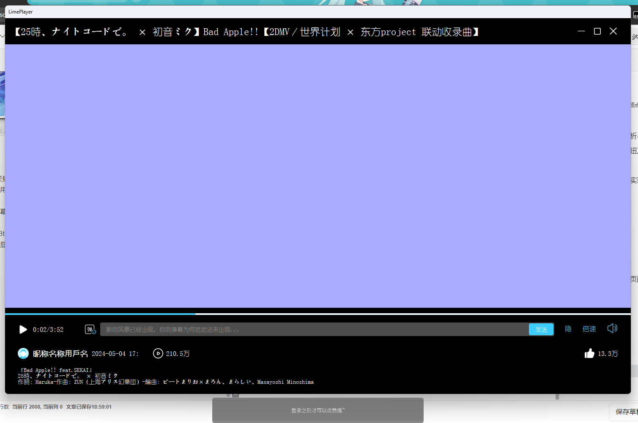Close the LimePlayer window

613,31
